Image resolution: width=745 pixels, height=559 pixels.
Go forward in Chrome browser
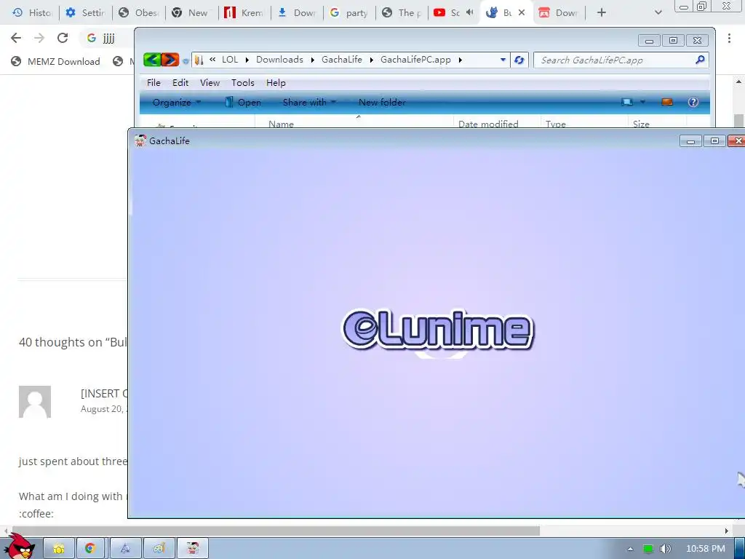point(39,38)
